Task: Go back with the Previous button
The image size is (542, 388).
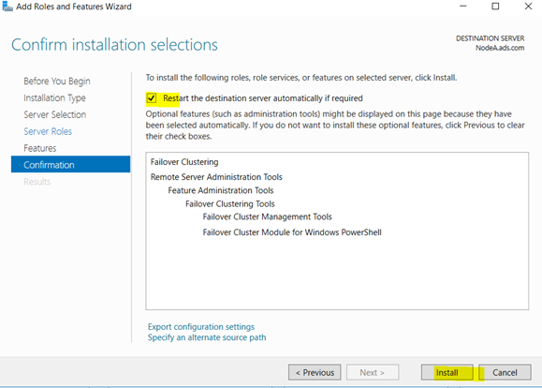Action: (315, 372)
